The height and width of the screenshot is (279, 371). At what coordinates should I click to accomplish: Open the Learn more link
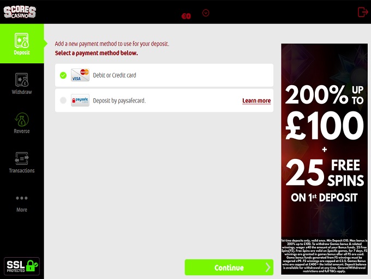pos(256,100)
